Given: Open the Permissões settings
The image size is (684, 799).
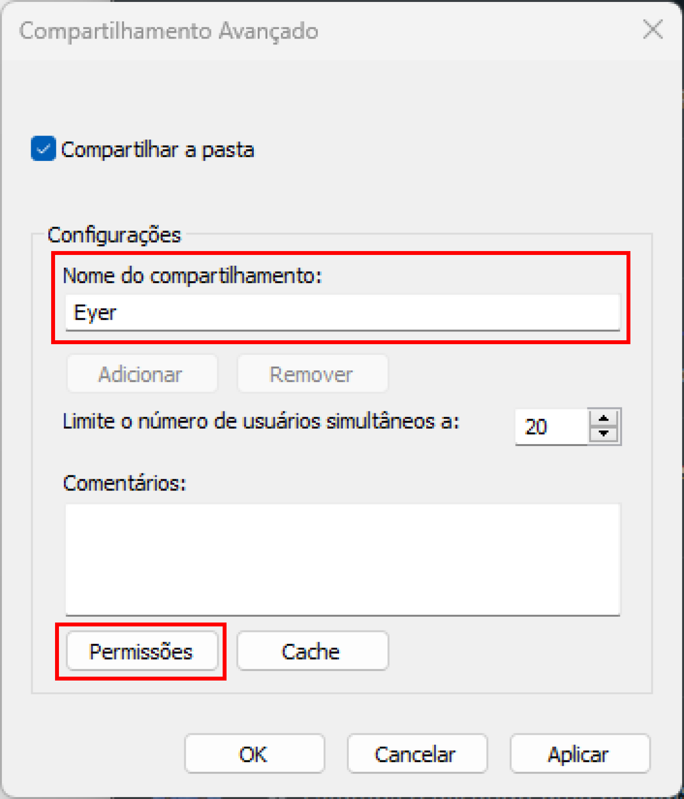Looking at the screenshot, I should tap(142, 651).
